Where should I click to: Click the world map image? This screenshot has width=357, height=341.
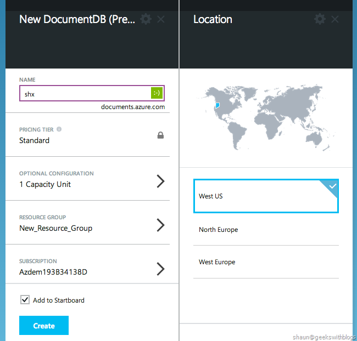[x=266, y=118]
